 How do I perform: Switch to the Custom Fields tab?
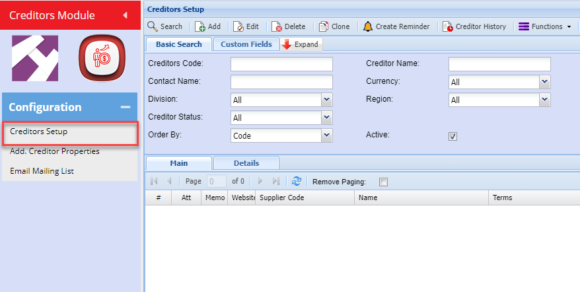(246, 44)
